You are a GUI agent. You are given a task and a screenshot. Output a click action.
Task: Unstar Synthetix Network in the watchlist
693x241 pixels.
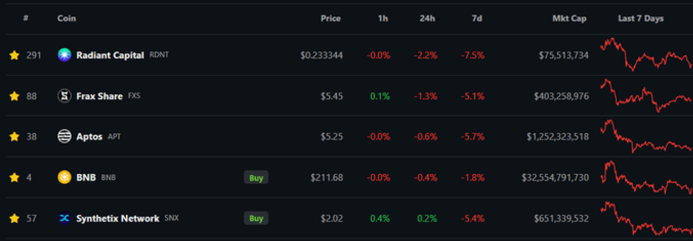[x=14, y=219]
